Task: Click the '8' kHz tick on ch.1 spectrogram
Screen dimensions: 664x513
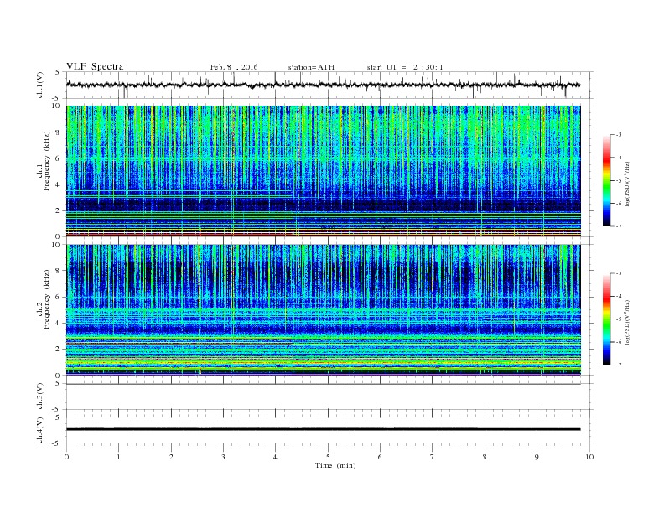Action: pos(58,132)
